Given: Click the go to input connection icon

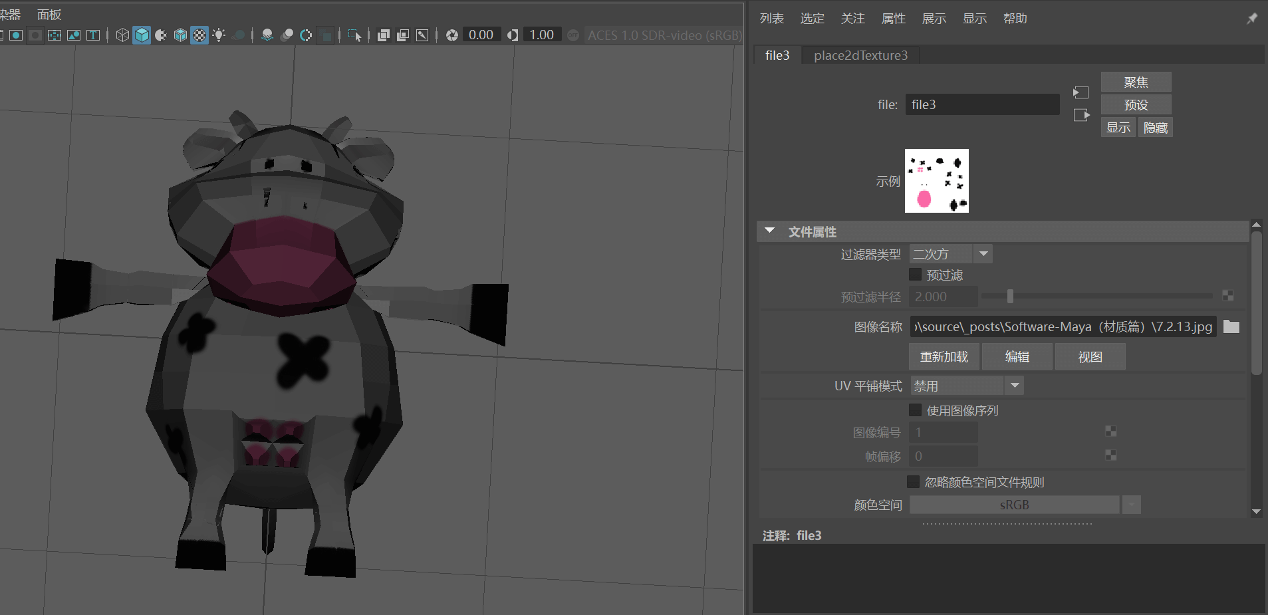Looking at the screenshot, I should point(1081,92).
